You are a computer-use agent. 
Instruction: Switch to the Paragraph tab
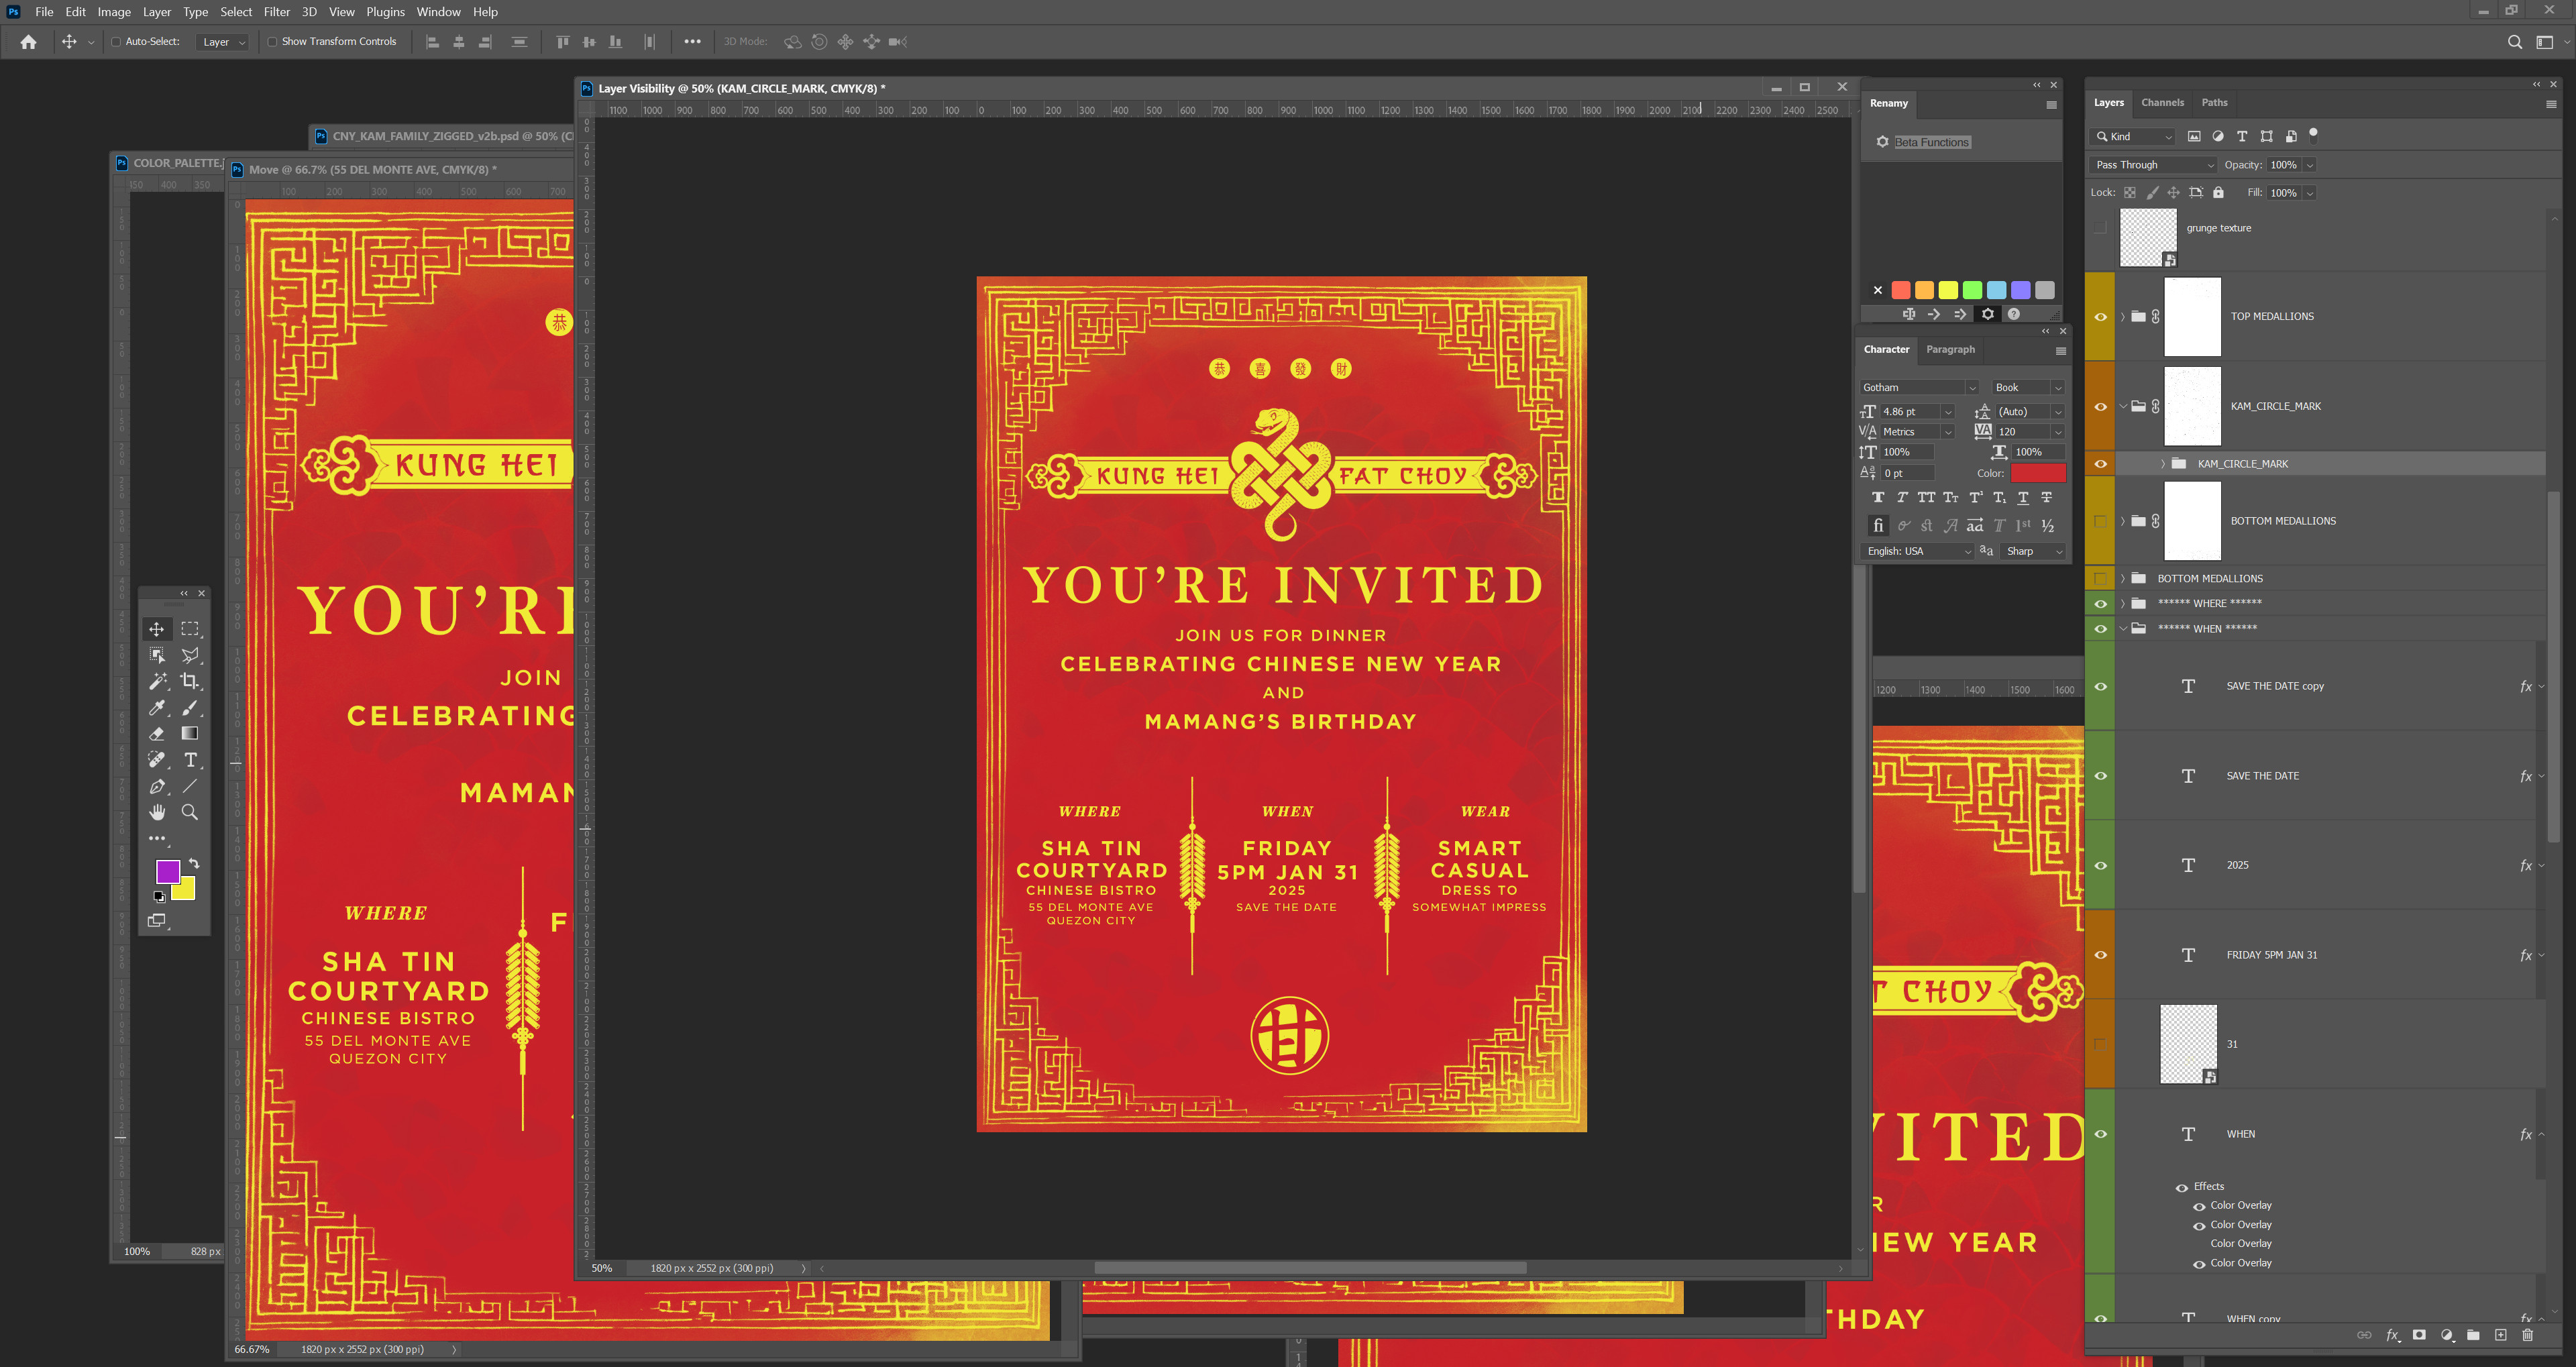pyautogui.click(x=1950, y=349)
